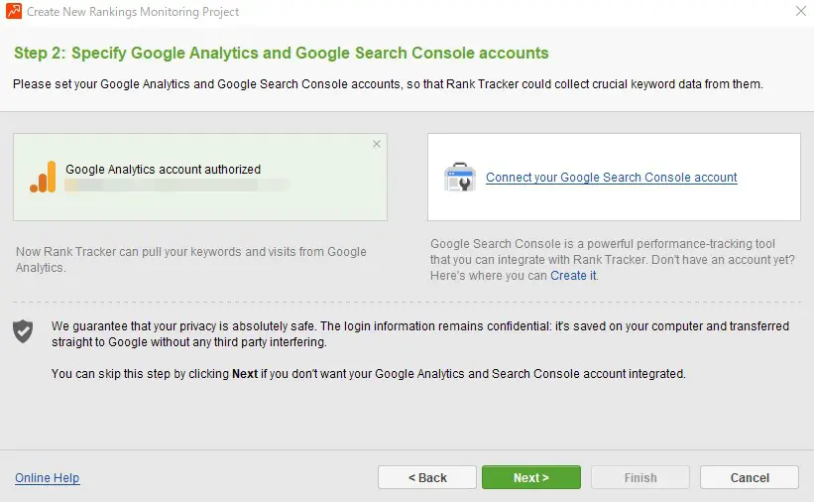Screen dimensions: 814x502
Task: Proceed by pressing the Next button
Action: [x=530, y=477]
